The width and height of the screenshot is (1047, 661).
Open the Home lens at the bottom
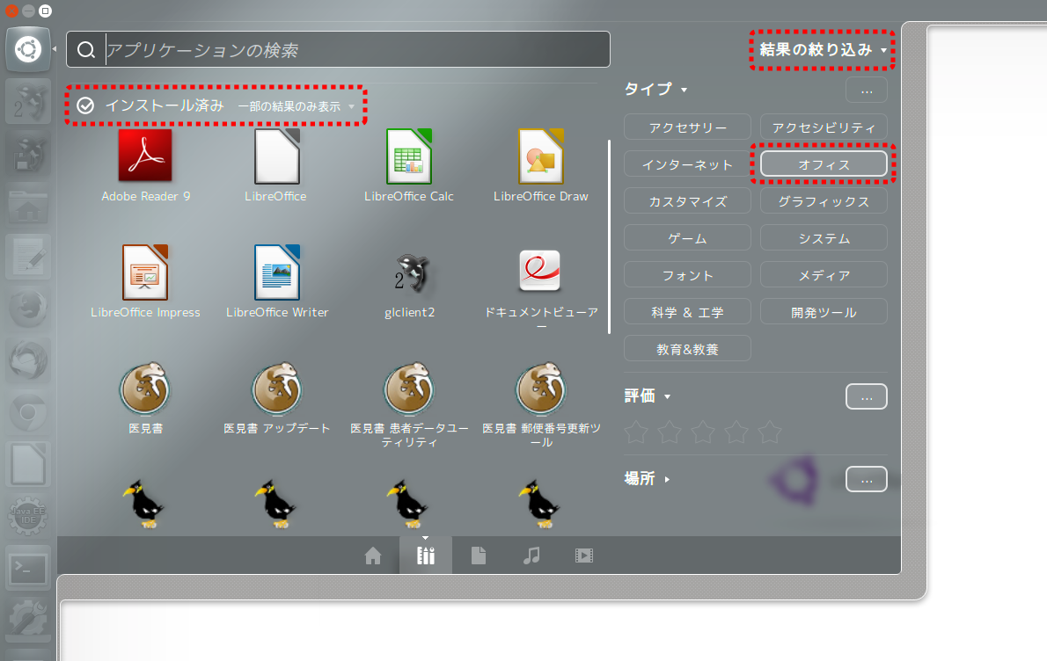tap(373, 556)
